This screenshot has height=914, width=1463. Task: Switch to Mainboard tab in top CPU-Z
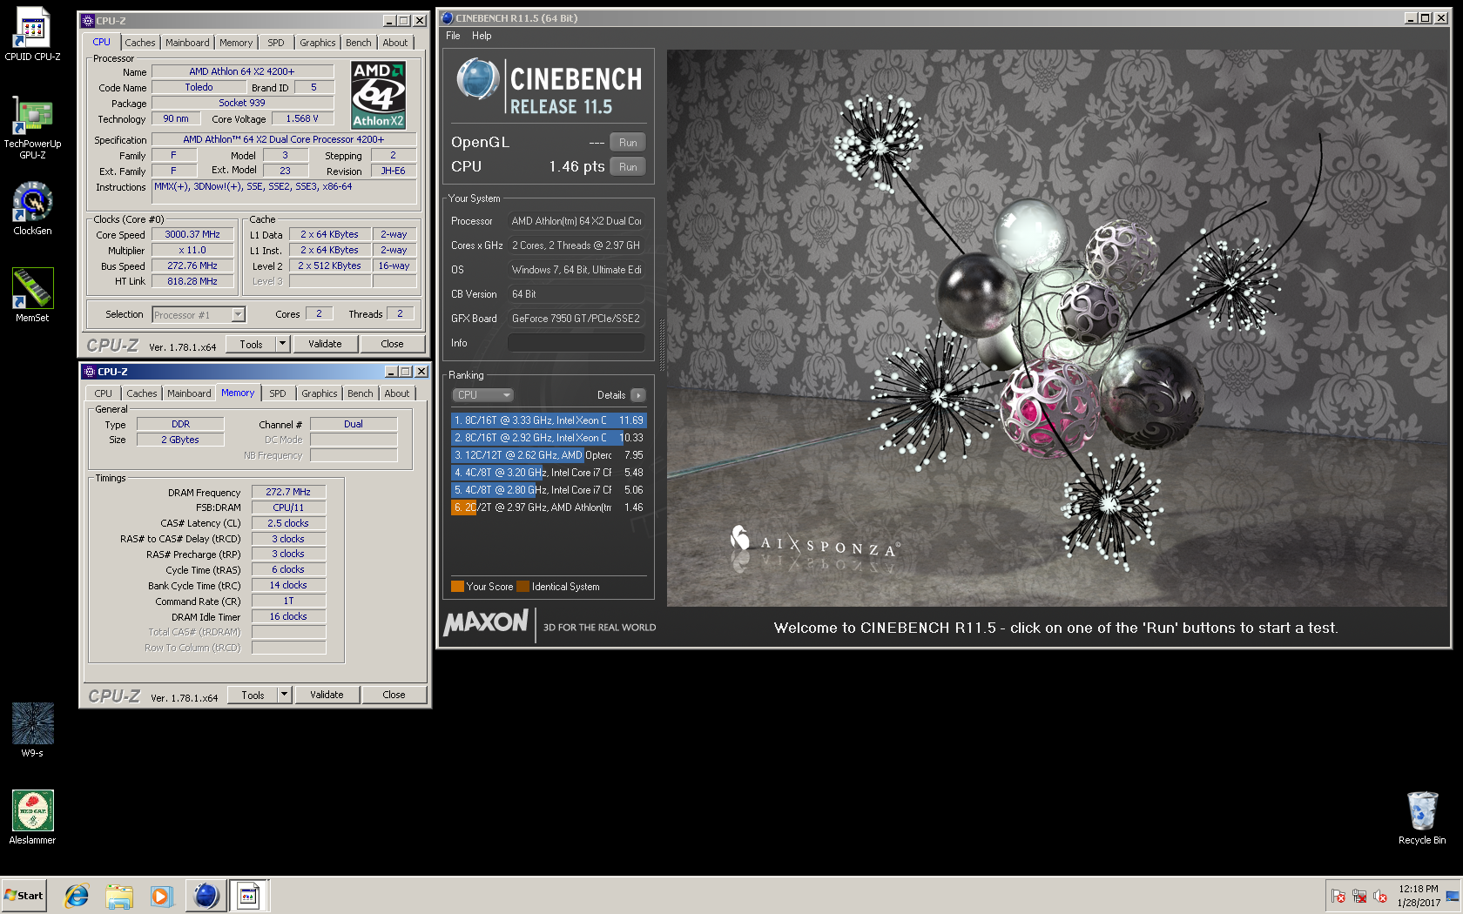click(187, 43)
